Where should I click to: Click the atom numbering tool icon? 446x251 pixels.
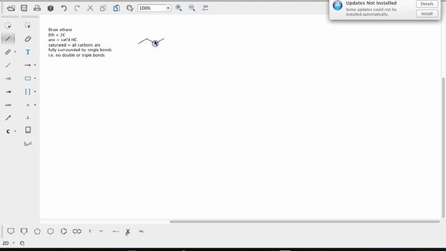tap(28, 118)
